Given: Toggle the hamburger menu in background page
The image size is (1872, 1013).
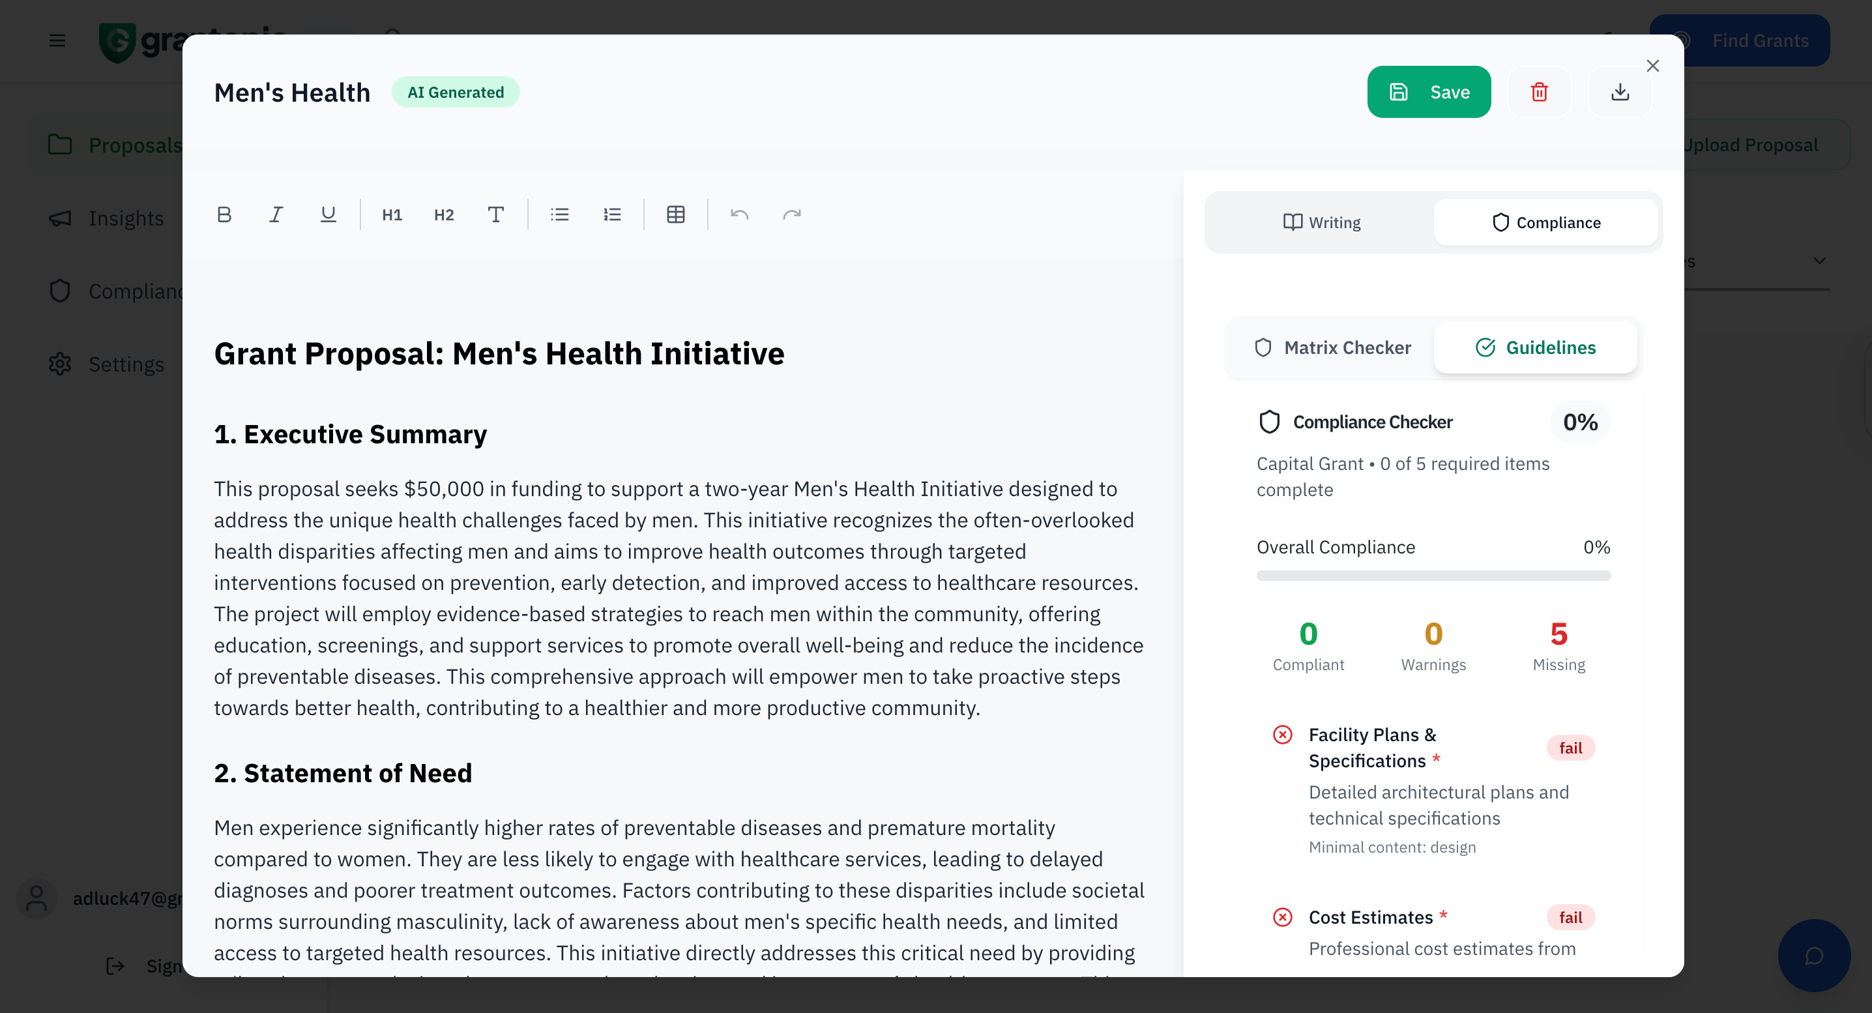Looking at the screenshot, I should tap(57, 40).
